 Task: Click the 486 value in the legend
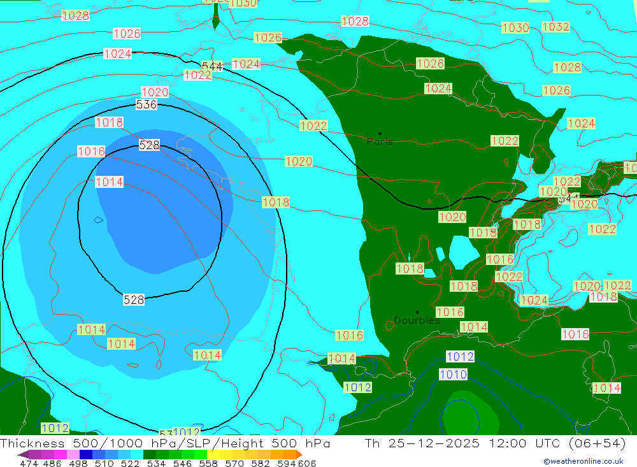pos(52,463)
